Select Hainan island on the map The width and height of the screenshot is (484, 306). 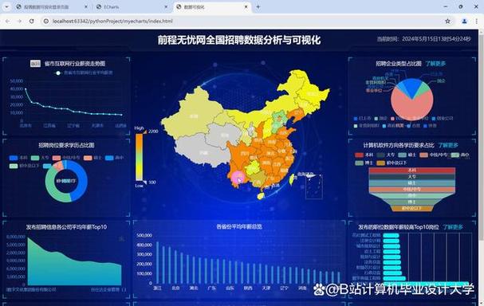pyautogui.click(x=261, y=196)
